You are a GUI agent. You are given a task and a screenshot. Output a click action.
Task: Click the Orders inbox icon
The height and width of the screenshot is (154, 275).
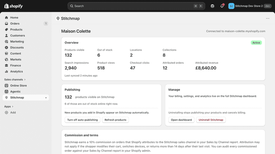(7, 23)
